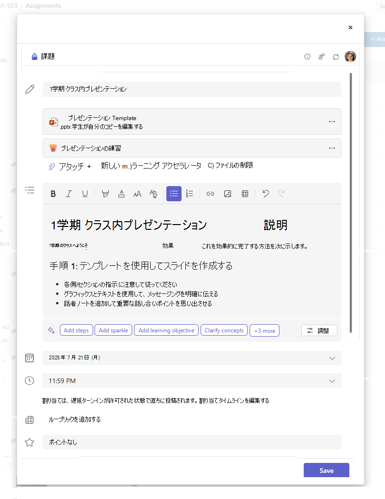Open the user profile avatar
Image resolution: width=385 pixels, height=499 pixels.
point(350,56)
